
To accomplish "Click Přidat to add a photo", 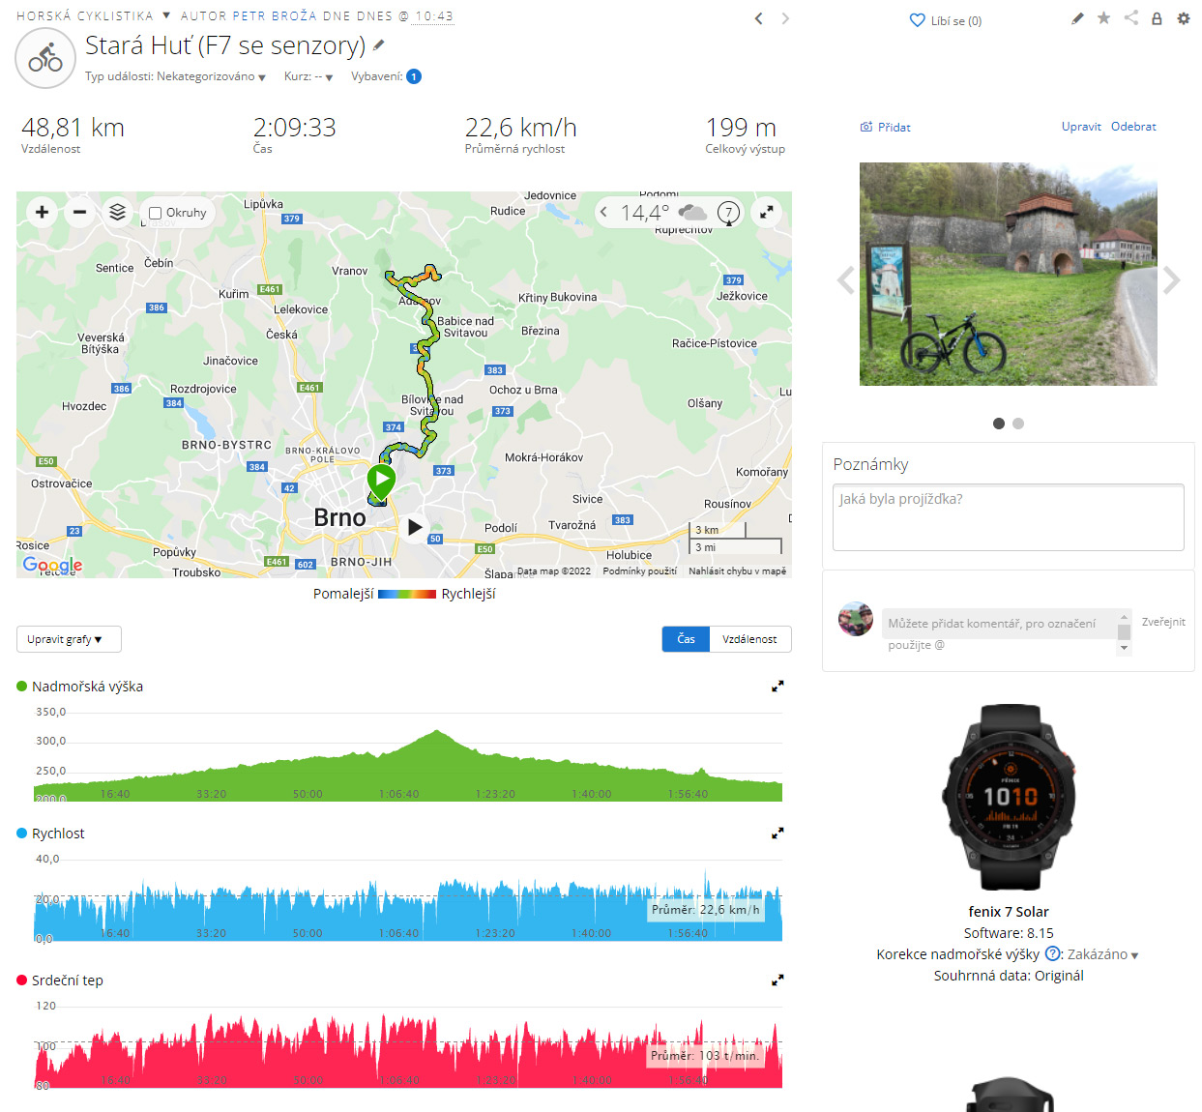I will pyautogui.click(x=886, y=127).
